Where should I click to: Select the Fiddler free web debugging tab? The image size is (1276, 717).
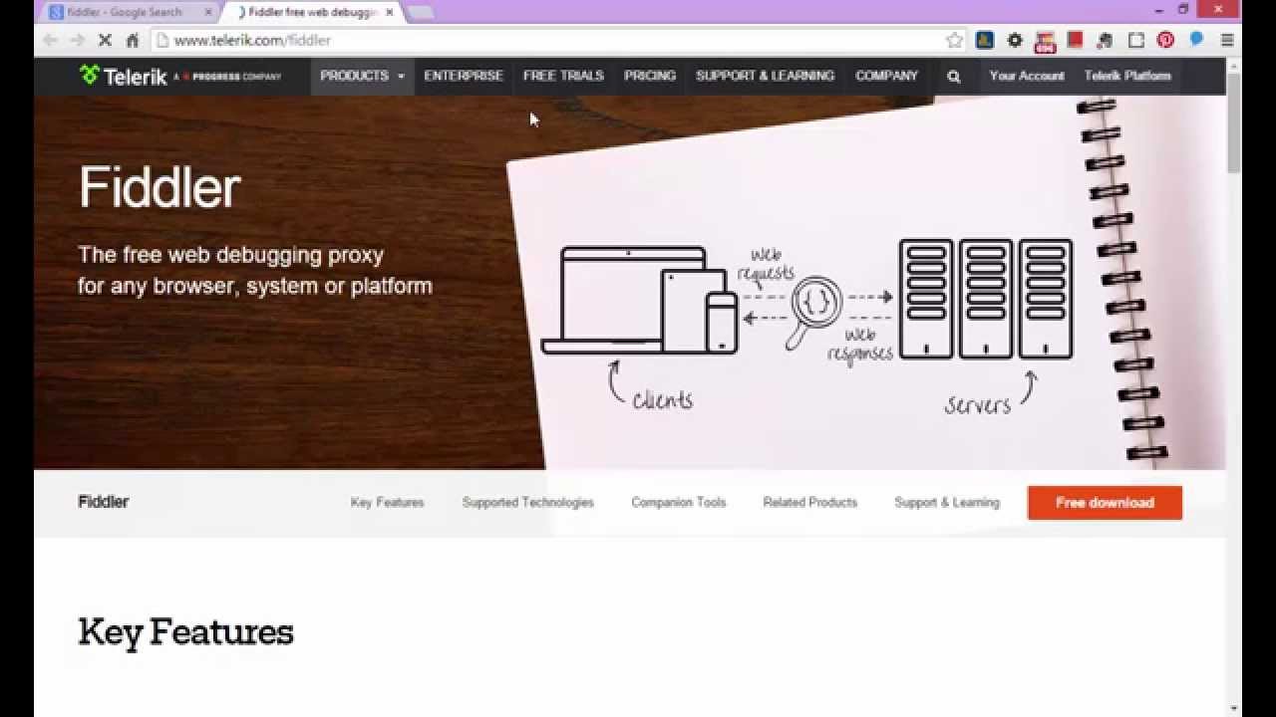click(x=313, y=12)
